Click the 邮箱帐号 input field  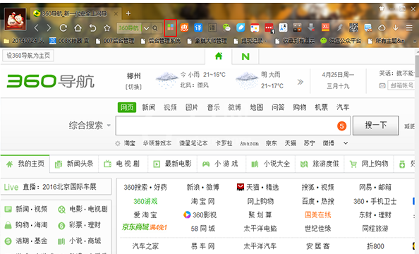pyautogui.click(x=401, y=85)
